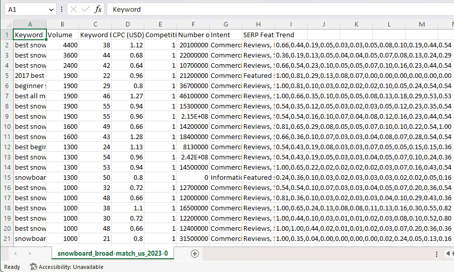The width and height of the screenshot is (454, 272).
Task: Click next sheet navigation arrow
Action: [30, 254]
